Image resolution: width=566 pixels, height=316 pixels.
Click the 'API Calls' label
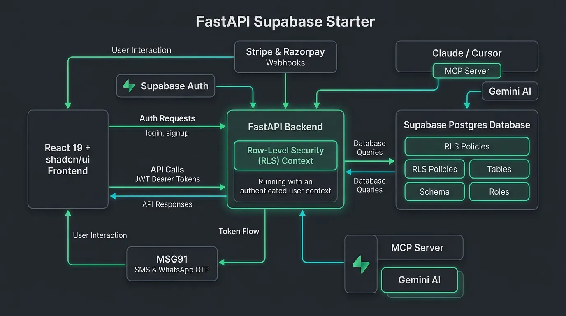pos(167,170)
